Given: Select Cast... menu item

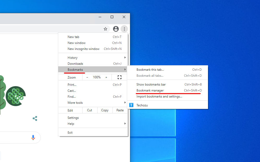Looking at the screenshot, I should tap(93, 91).
